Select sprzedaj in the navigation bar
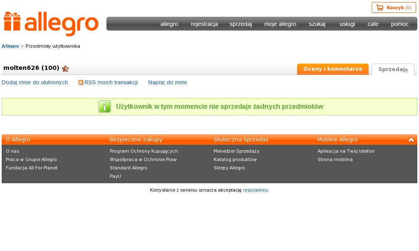 tap(241, 24)
